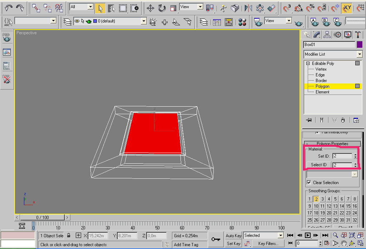The image size is (366, 249).
Task: Choose the Rectangular Selection Region tool
Action: pos(123,9)
